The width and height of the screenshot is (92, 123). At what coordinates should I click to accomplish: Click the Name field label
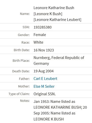[x=25, y=14]
